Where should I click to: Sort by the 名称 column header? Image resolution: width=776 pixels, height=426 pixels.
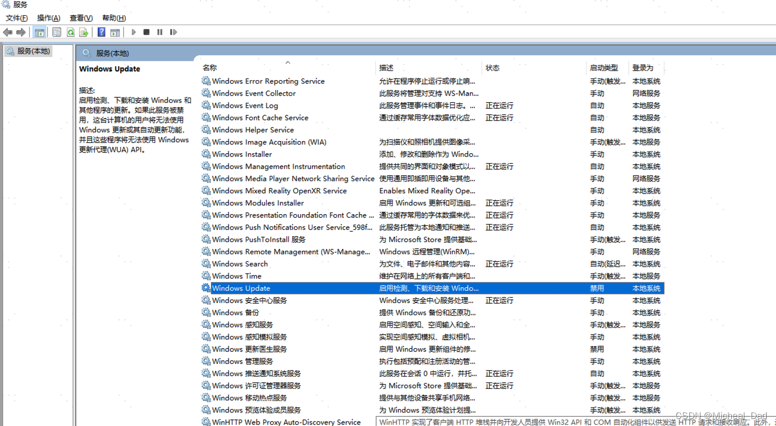pos(210,68)
